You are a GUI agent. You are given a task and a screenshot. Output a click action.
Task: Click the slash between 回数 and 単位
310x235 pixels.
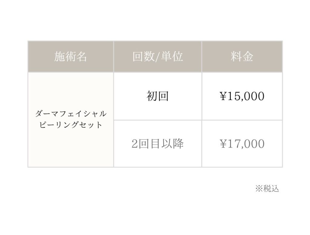tap(157, 57)
